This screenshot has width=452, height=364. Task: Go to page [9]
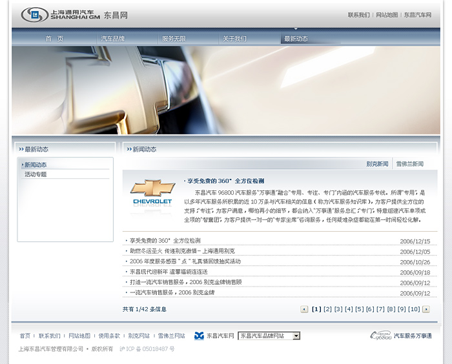pos(402,309)
